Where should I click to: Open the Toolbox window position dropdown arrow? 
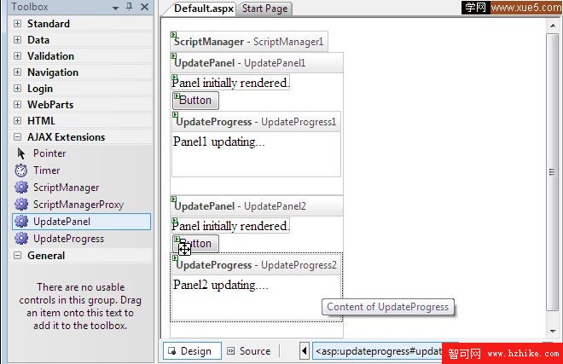pyautogui.click(x=116, y=8)
